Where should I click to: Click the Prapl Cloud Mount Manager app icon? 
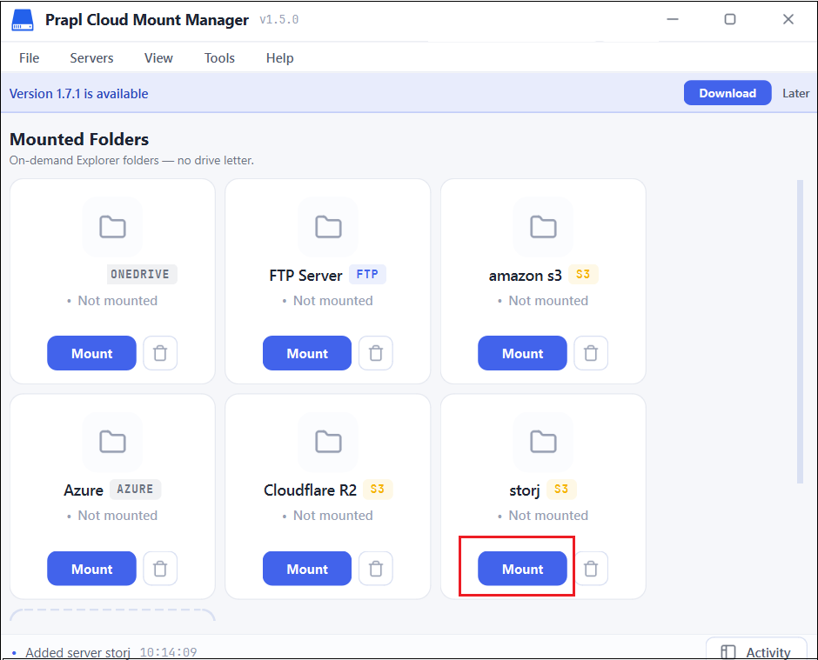point(23,20)
